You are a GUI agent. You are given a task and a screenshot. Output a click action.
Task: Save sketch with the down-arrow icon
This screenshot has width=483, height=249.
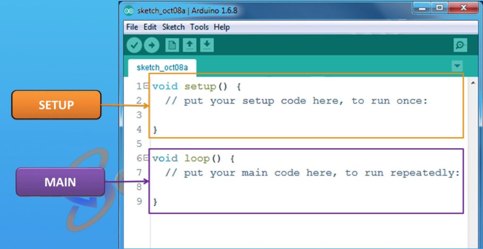tap(207, 46)
